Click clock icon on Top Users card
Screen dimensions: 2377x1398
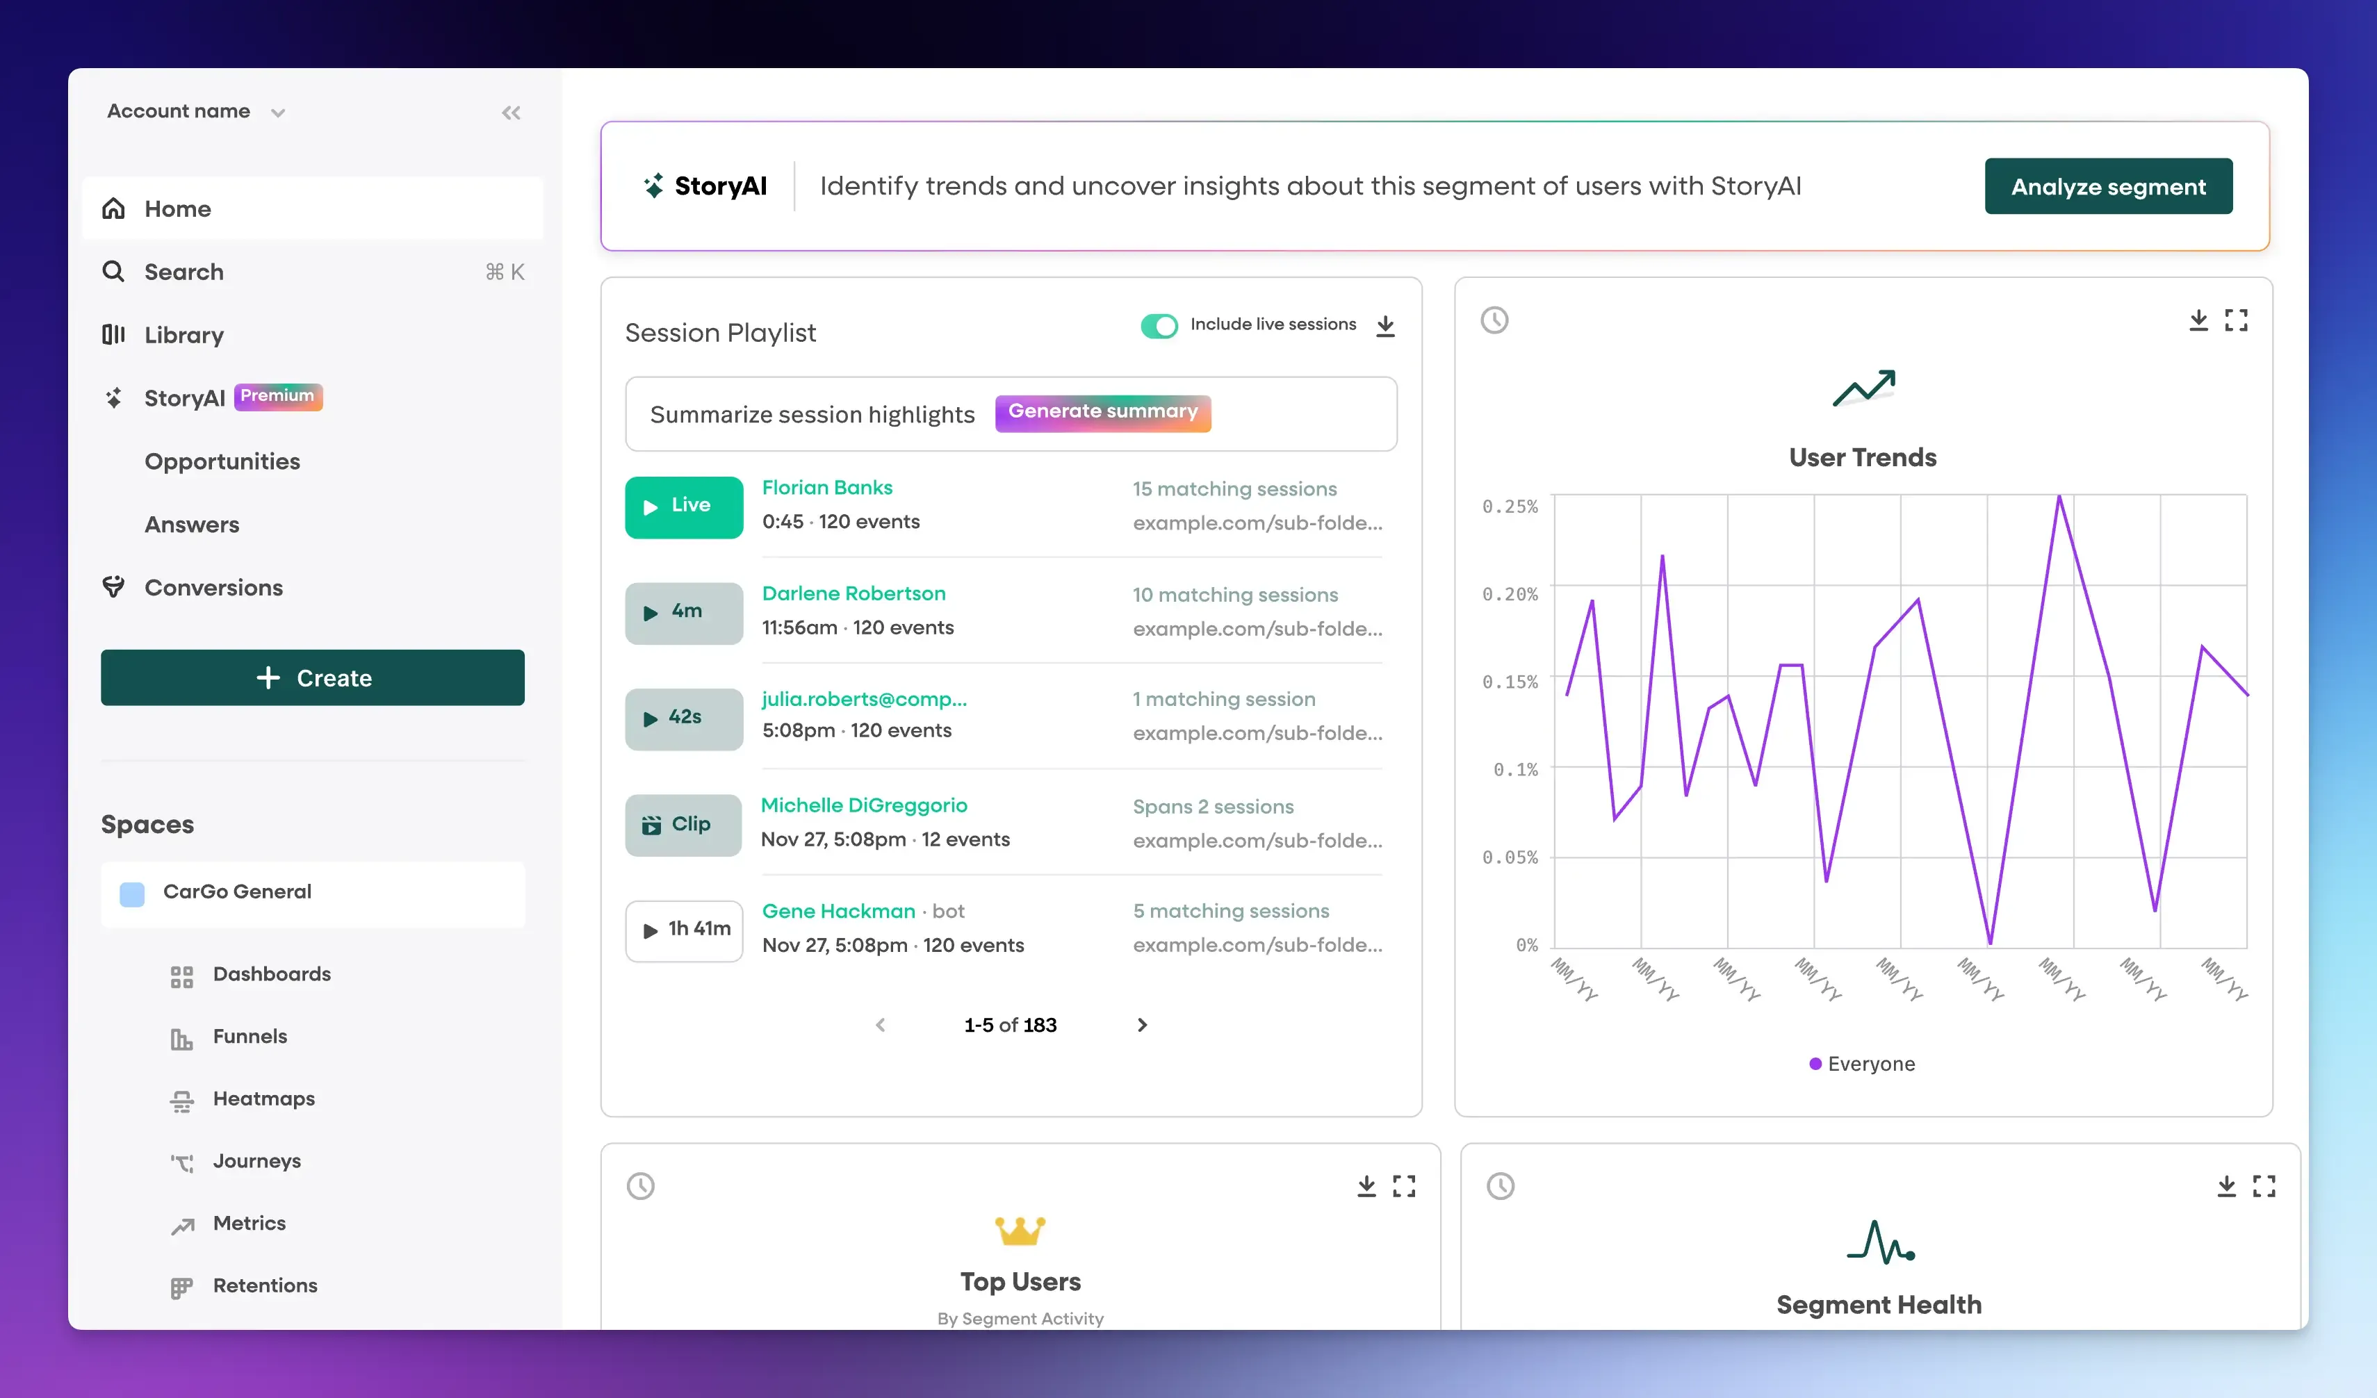click(x=641, y=1186)
